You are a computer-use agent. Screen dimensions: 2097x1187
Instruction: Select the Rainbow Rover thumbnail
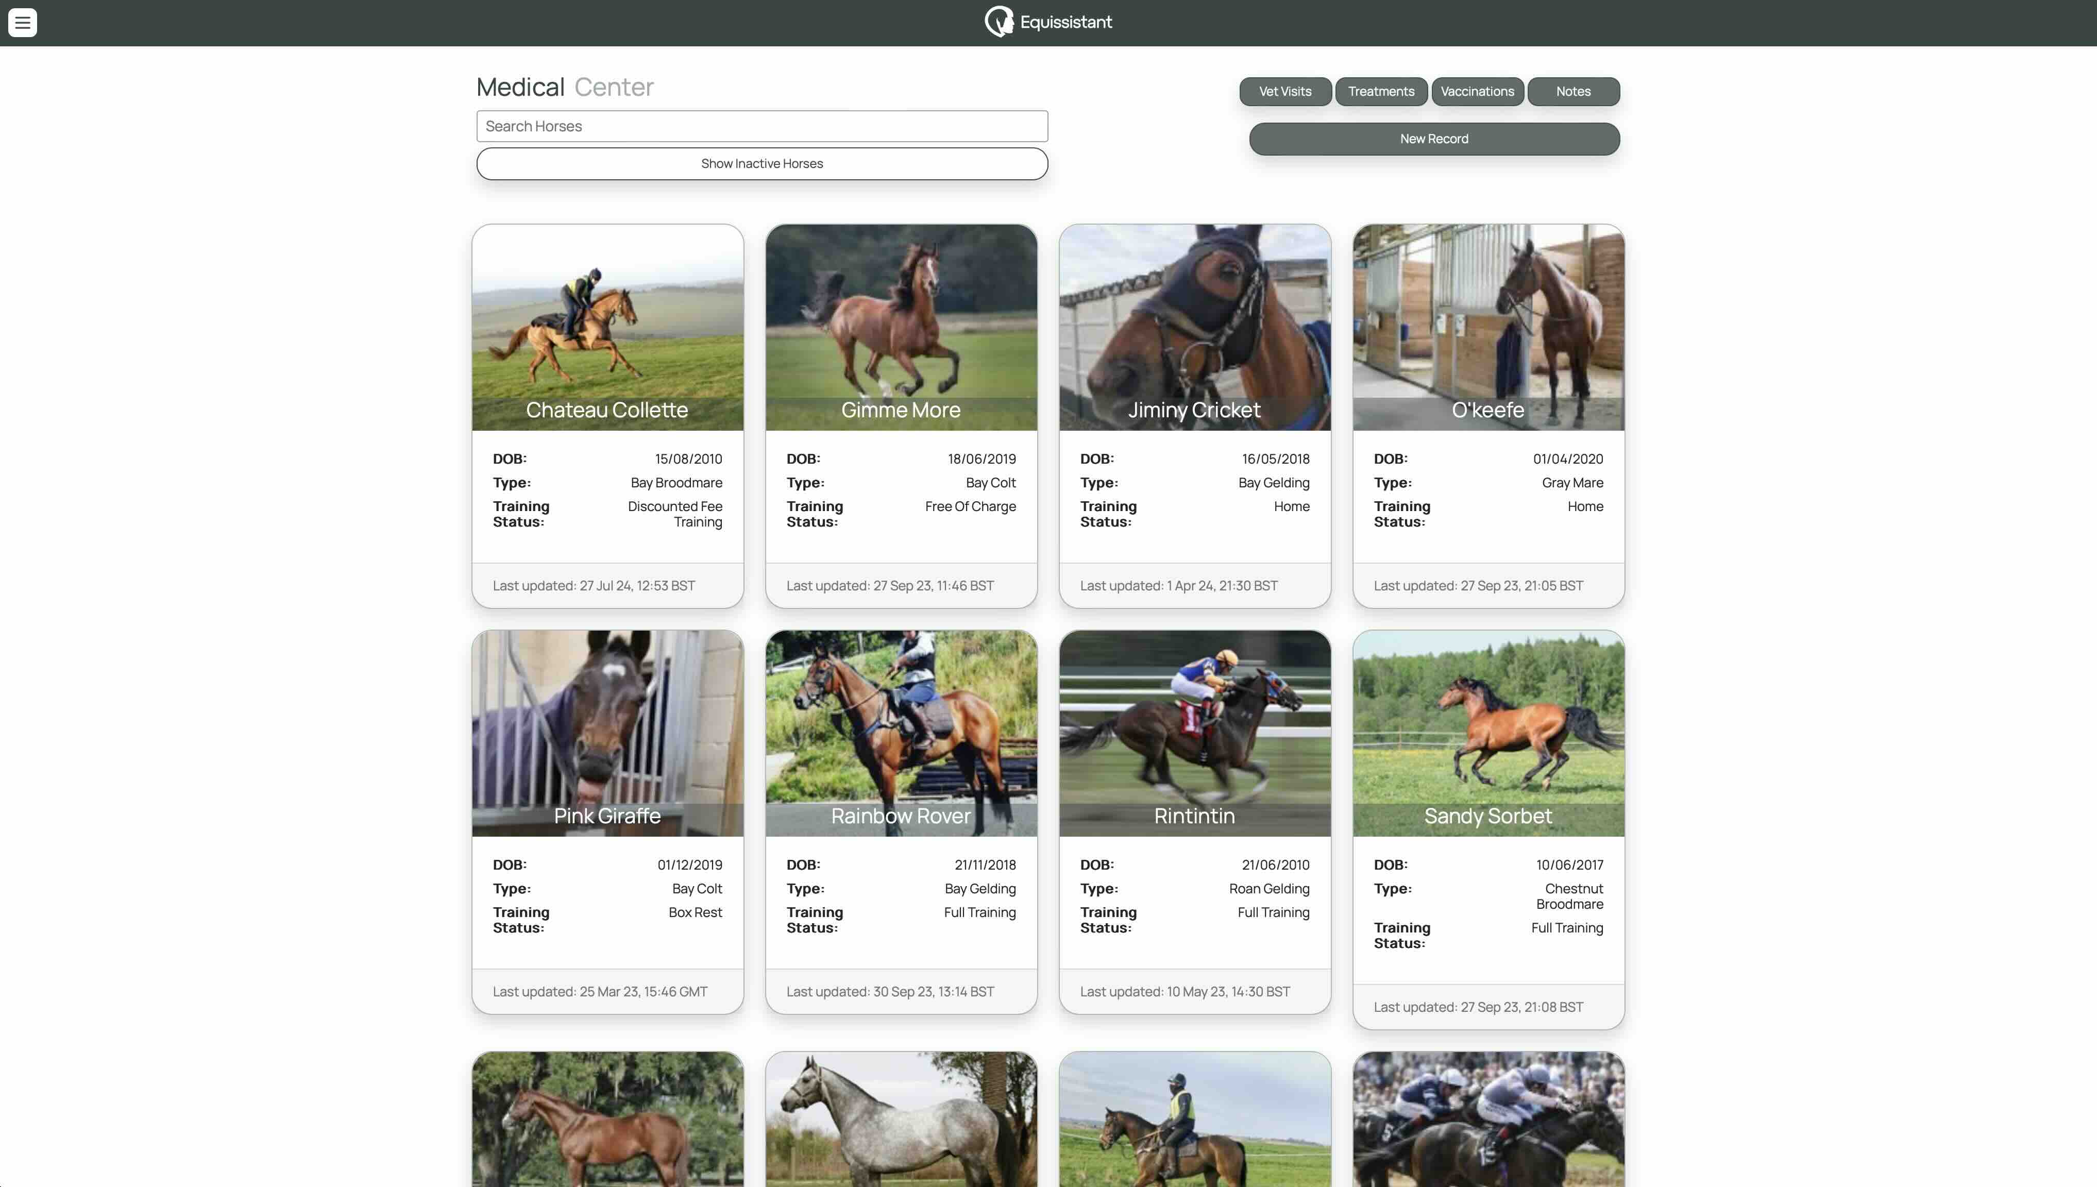point(901,733)
